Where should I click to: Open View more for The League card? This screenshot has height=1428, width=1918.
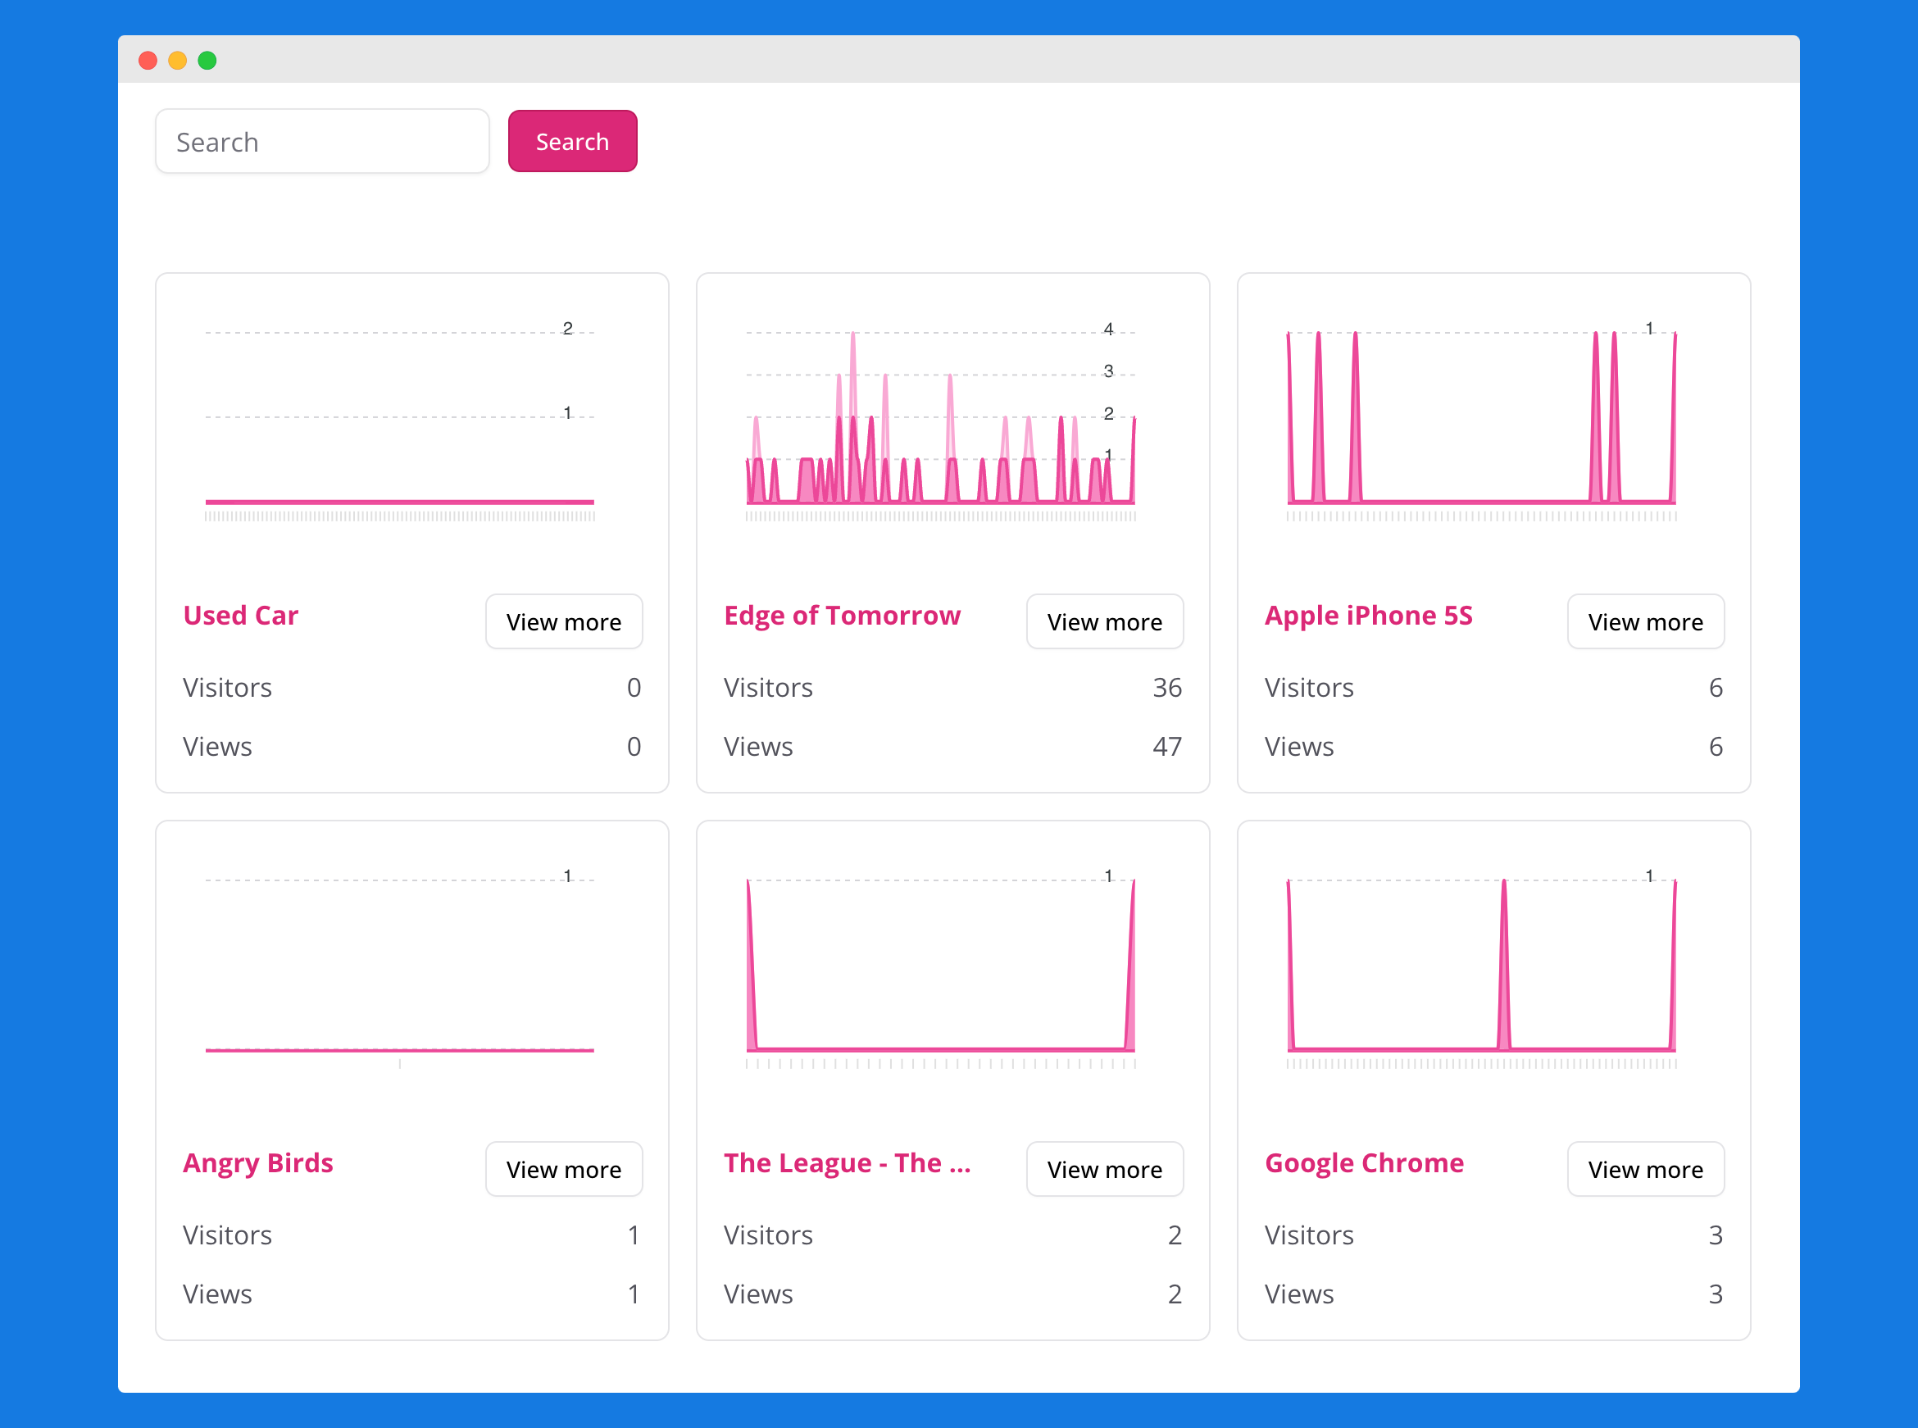click(1105, 1170)
